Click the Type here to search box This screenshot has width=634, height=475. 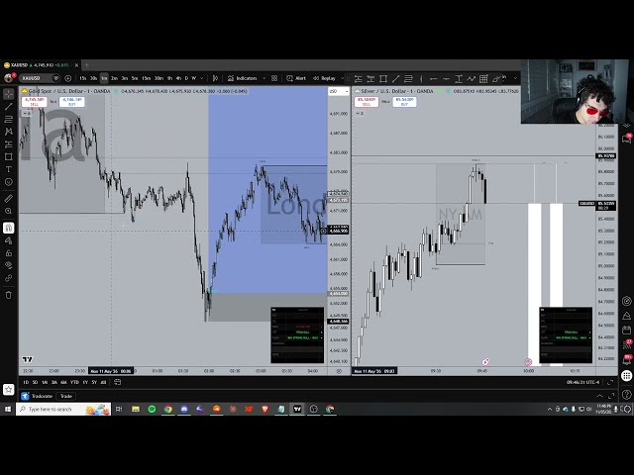pos(63,409)
